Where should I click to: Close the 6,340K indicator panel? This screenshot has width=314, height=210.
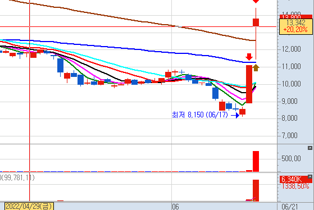pyautogui.click(x=310, y=176)
